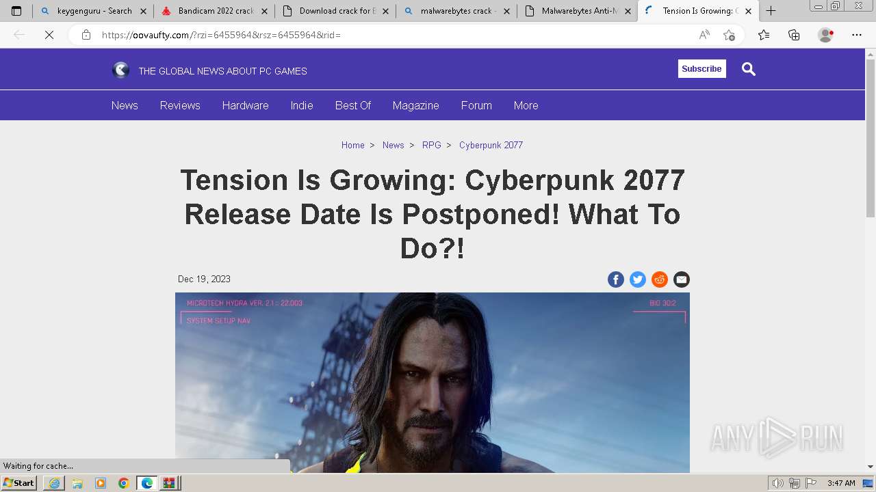Switch to the Download crack tab
876x492 pixels.
pos(335,11)
